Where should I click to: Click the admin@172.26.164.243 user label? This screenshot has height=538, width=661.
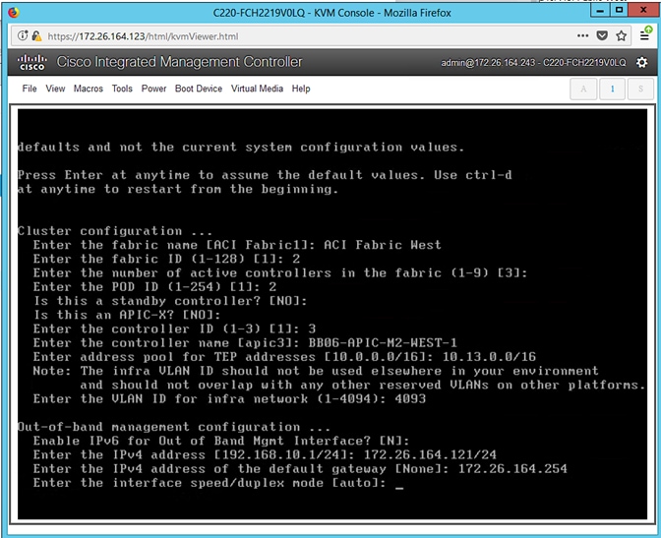533,63
